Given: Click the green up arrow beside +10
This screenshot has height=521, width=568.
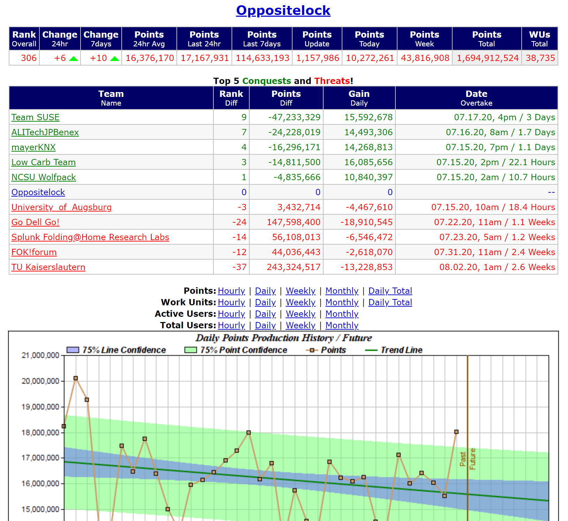Looking at the screenshot, I should tap(115, 59).
